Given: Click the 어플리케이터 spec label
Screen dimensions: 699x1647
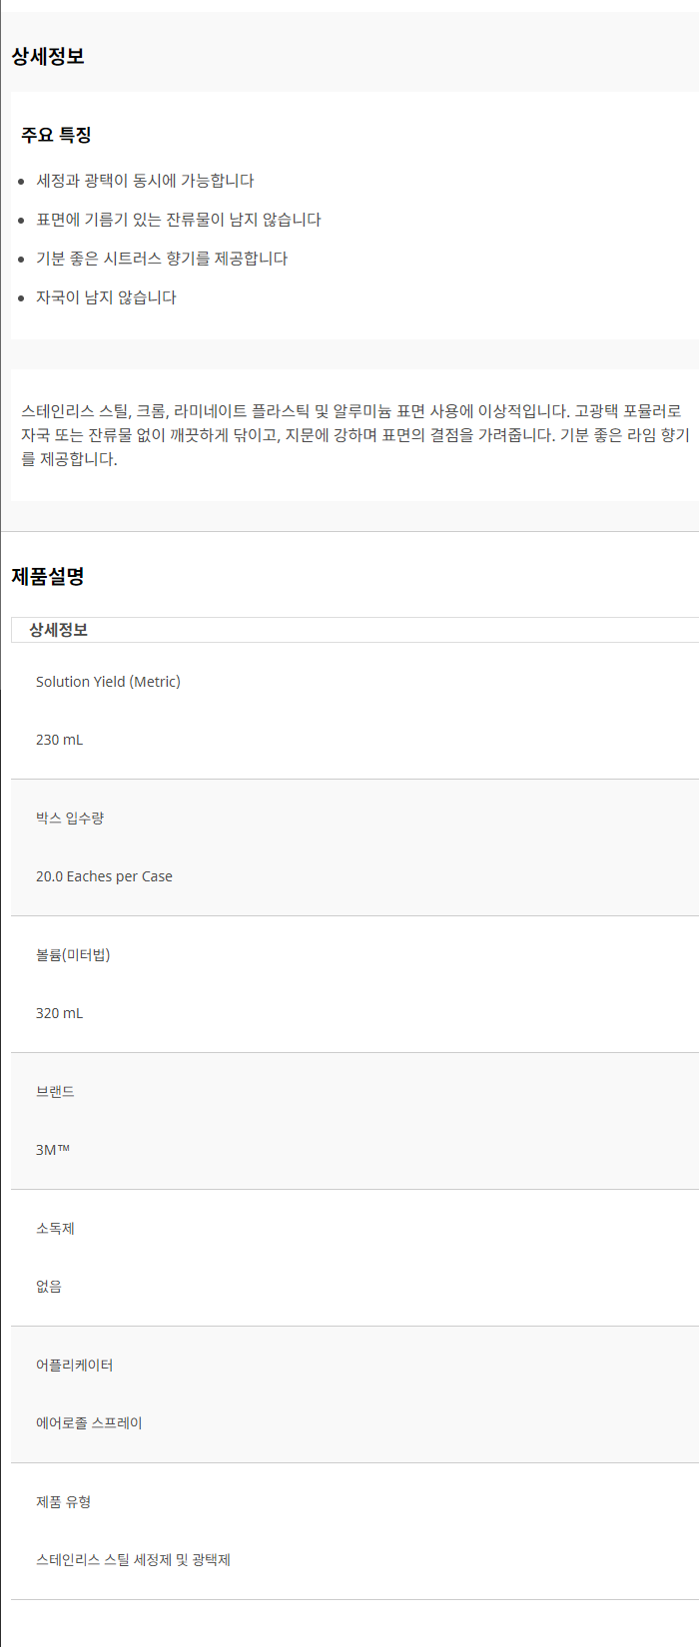Looking at the screenshot, I should tap(74, 1365).
